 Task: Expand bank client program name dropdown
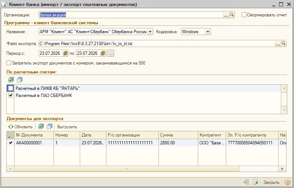pyautogui.click(x=150, y=32)
